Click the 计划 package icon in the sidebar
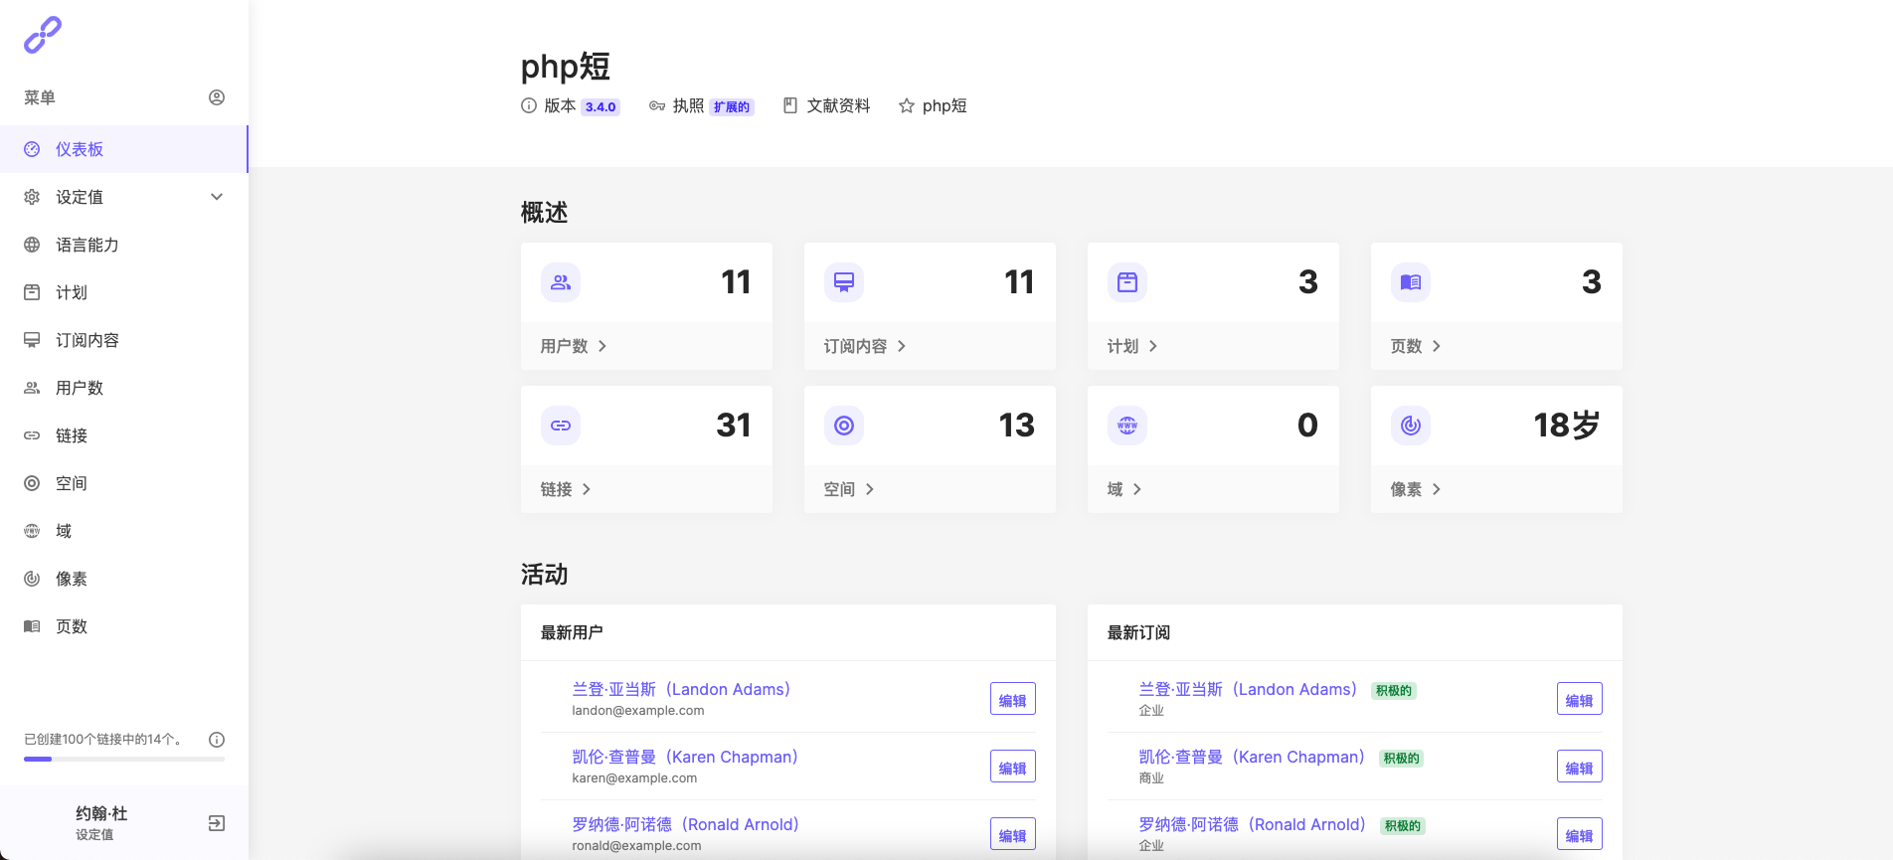Screen dimensions: 1893x860 pyautogui.click(x=32, y=292)
